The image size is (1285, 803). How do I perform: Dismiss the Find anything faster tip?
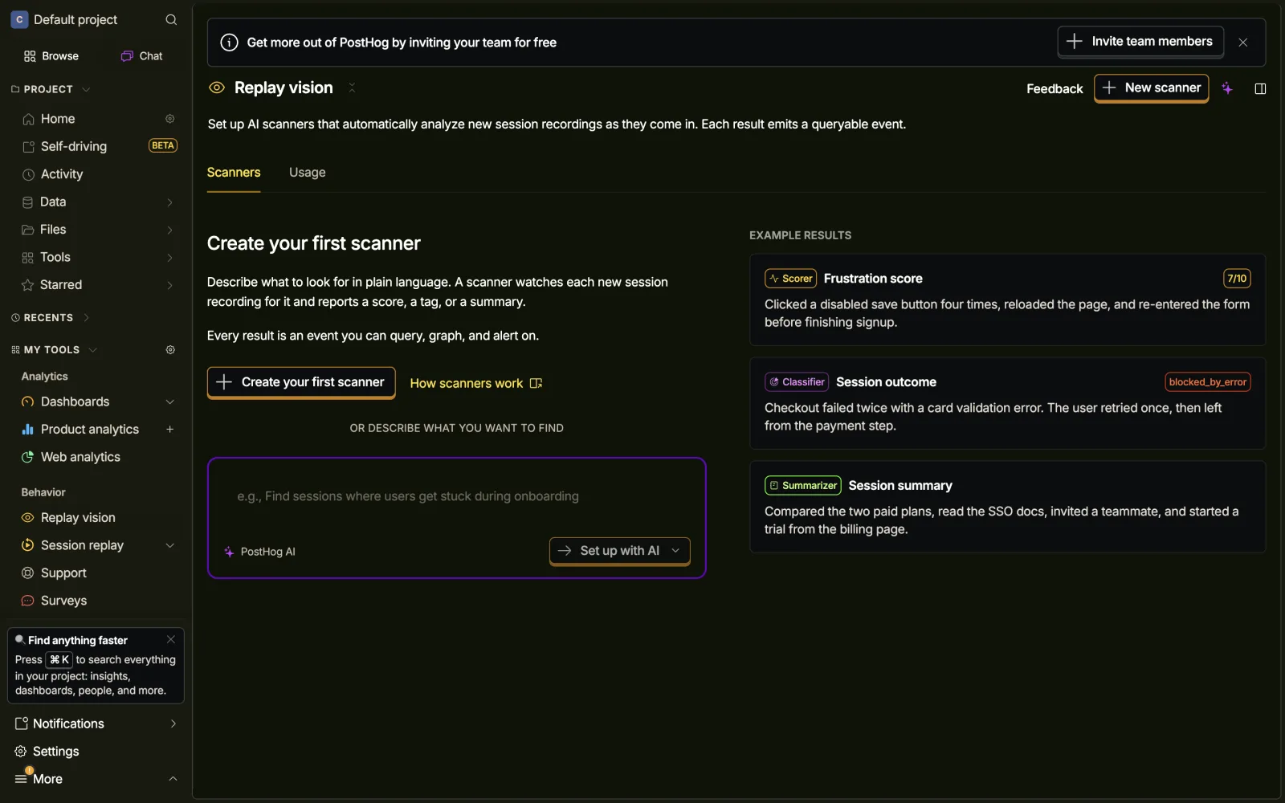pyautogui.click(x=171, y=640)
